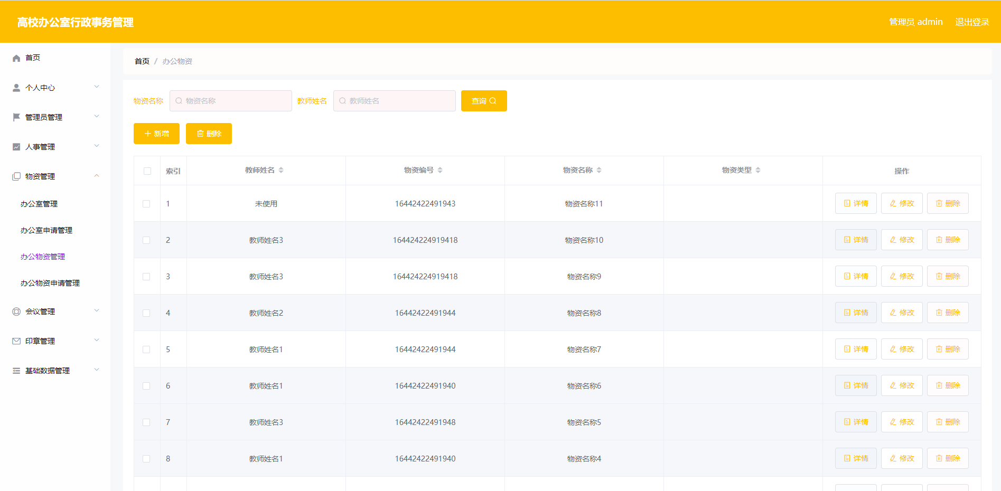Open the 办公室管理 submenu item
Screen dimensions: 1001x491
[x=39, y=204]
